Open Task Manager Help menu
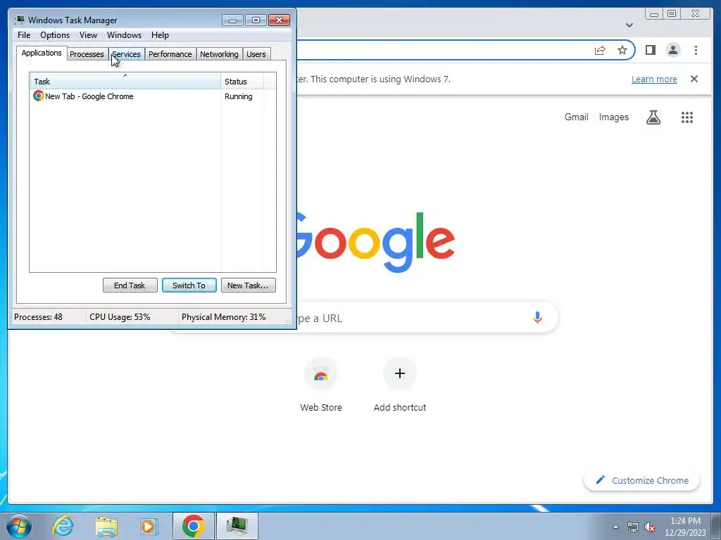 coord(160,35)
